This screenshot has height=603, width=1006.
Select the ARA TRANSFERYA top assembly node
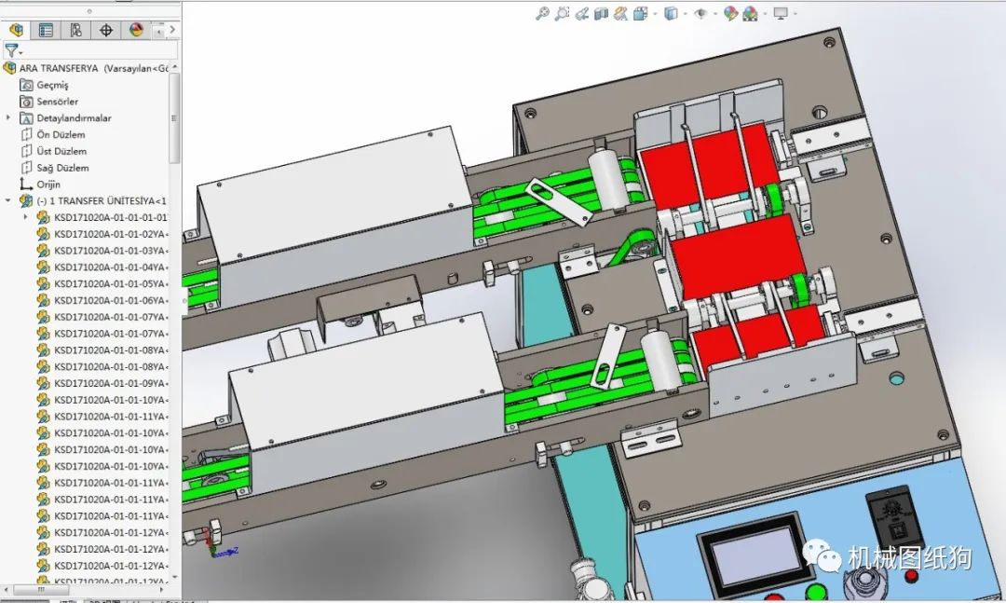tap(87, 68)
